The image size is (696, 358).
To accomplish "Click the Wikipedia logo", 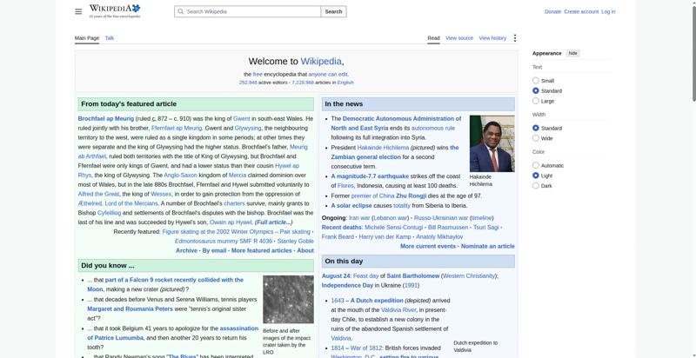I will [x=115, y=11].
